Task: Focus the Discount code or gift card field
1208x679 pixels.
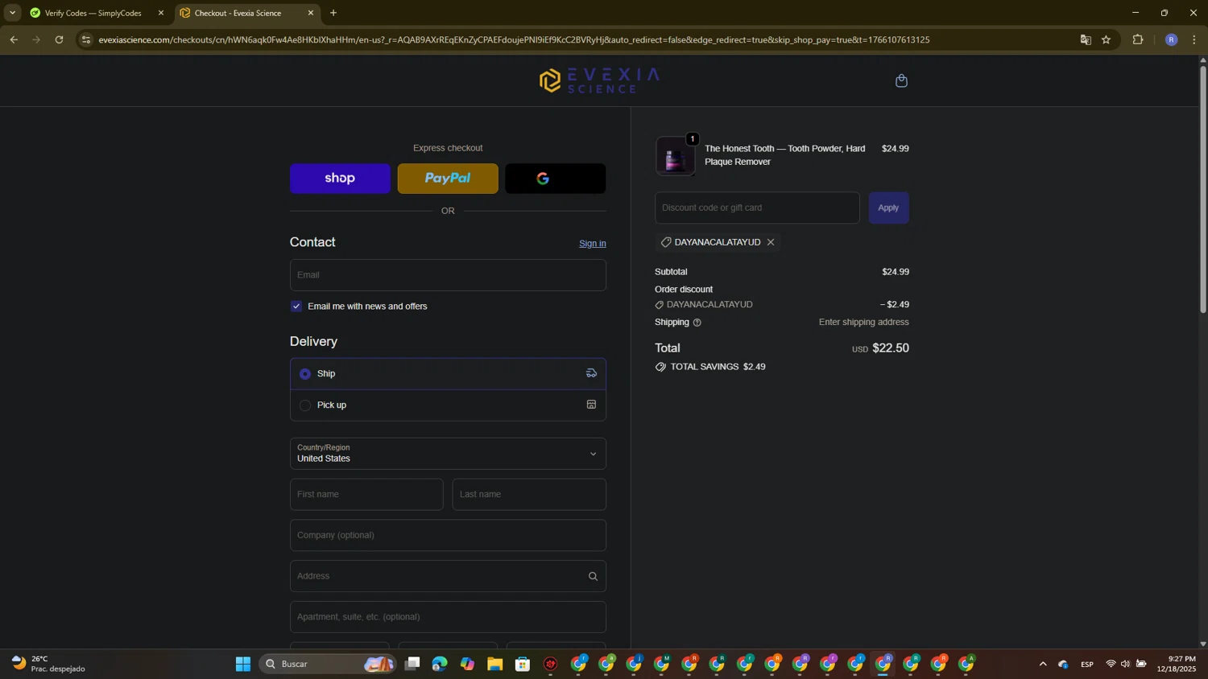Action: (757, 208)
